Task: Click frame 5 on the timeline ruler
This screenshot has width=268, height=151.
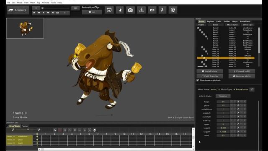Action: [x=80, y=134]
